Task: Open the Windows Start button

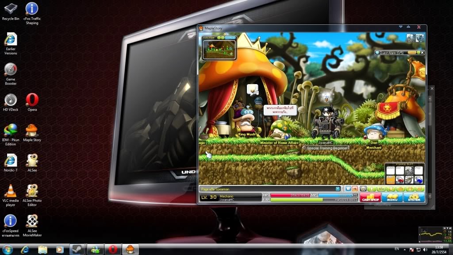Action: [x=7, y=249]
